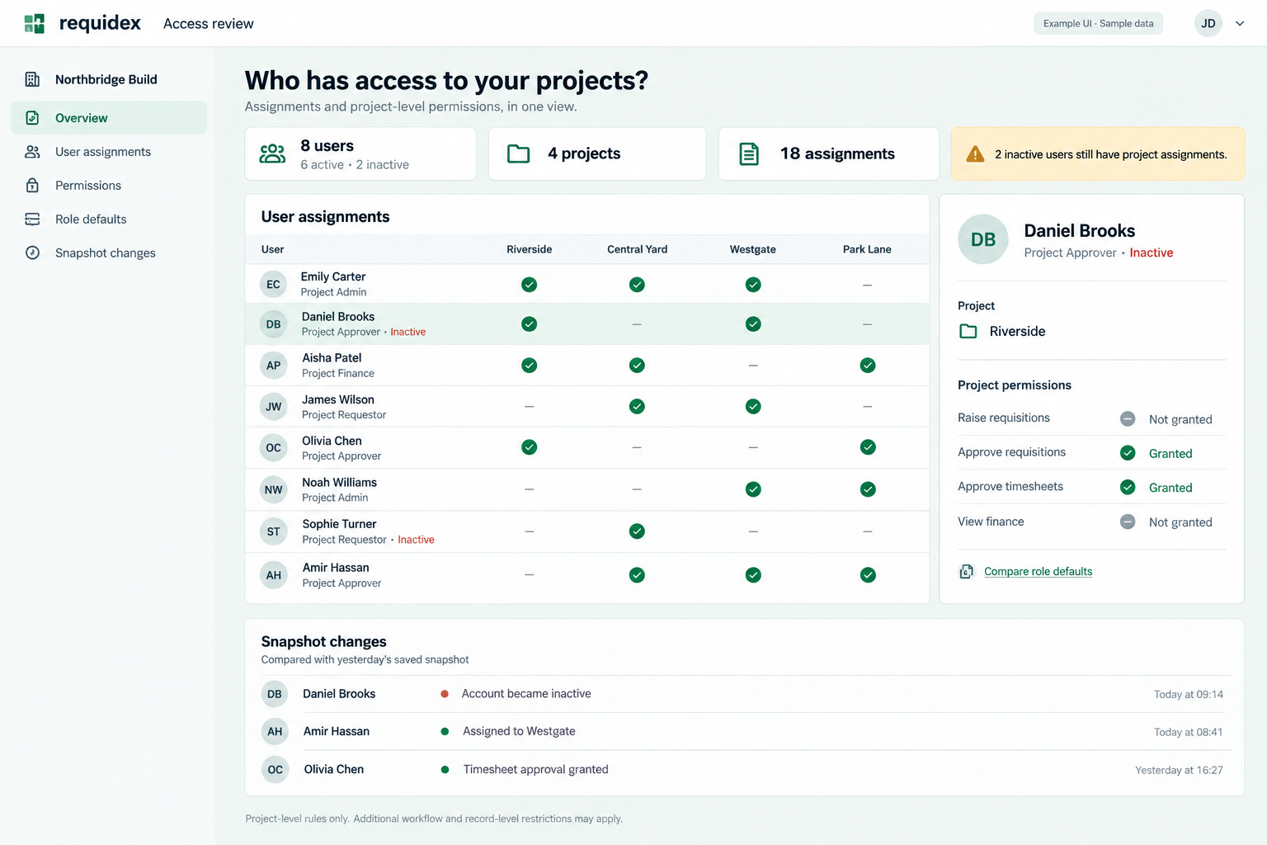
Task: Click the Permissions lock icon
Action: (32, 186)
